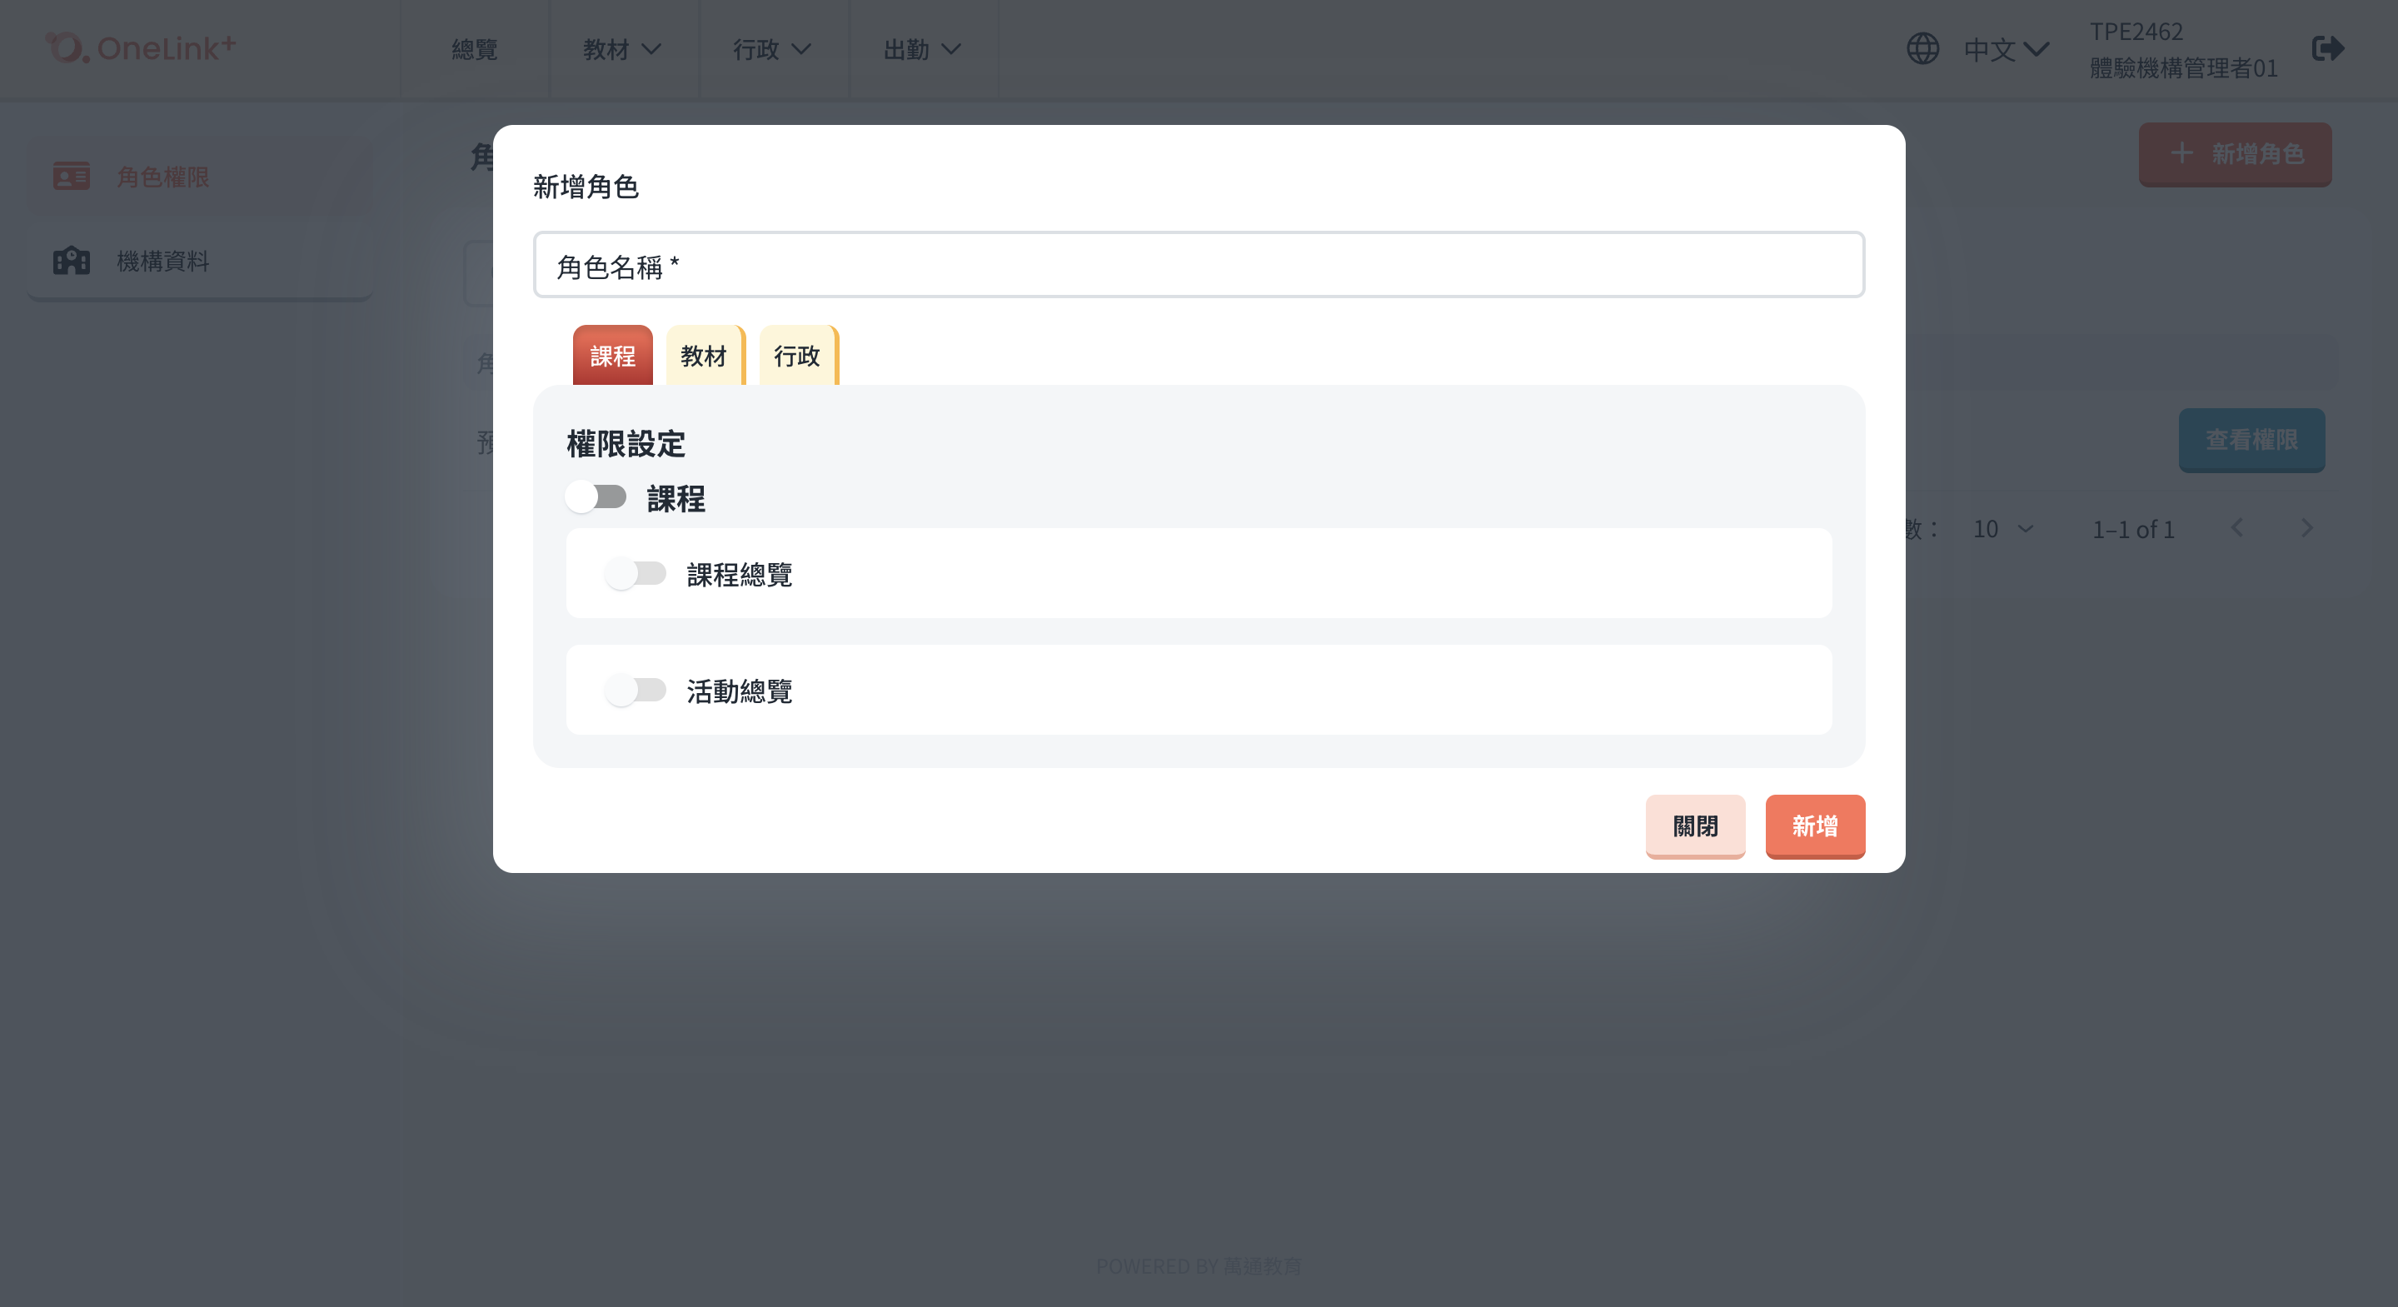Click the 1–1 of 1 pagination text
This screenshot has width=2398, height=1307.
[x=2132, y=530]
